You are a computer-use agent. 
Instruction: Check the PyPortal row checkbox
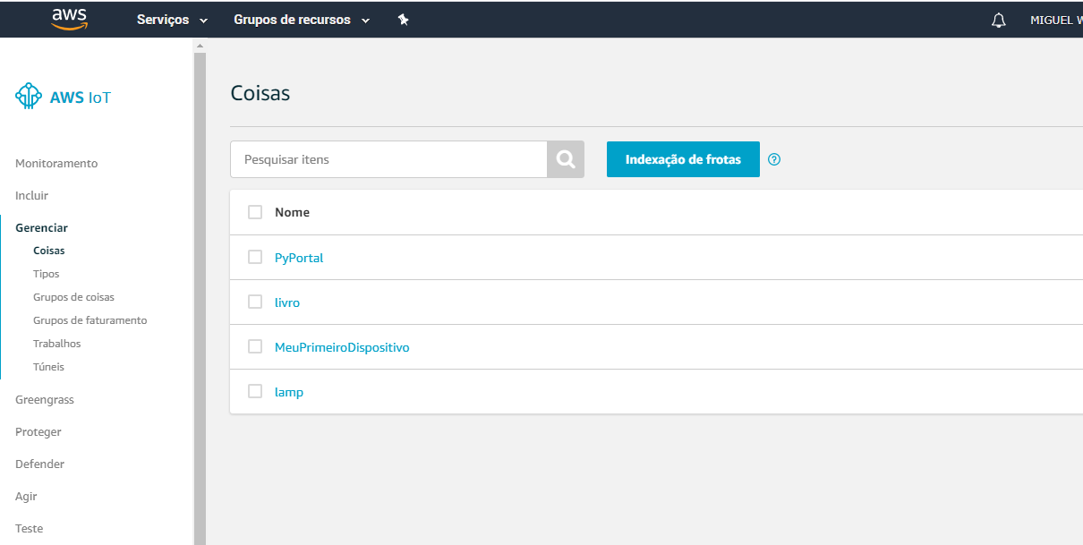(x=255, y=257)
